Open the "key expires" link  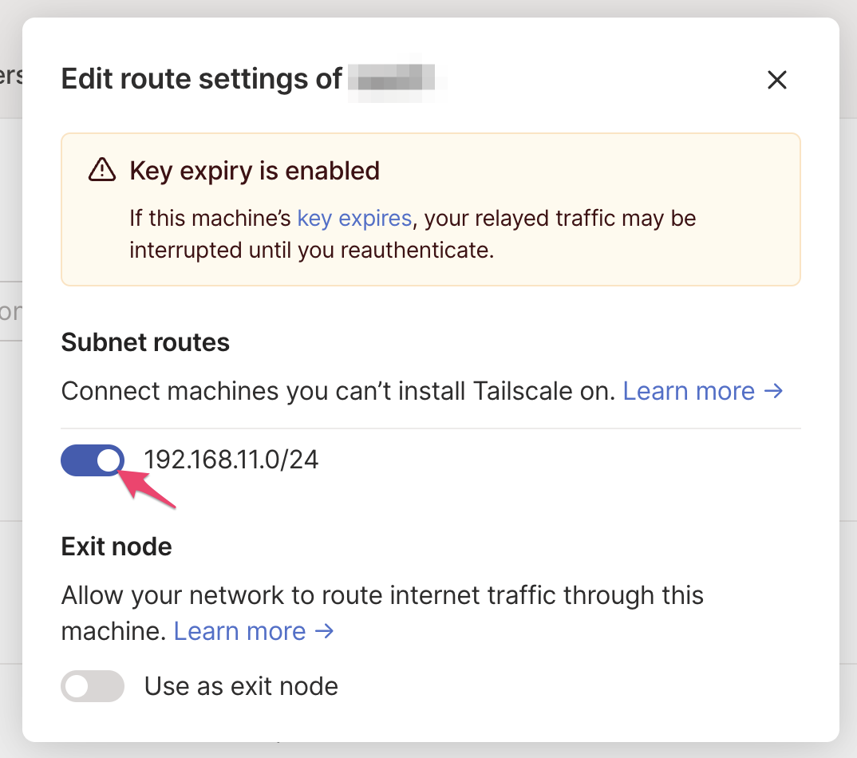(x=353, y=218)
